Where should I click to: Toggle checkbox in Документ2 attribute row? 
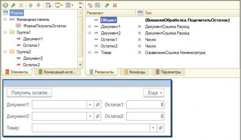(139, 33)
